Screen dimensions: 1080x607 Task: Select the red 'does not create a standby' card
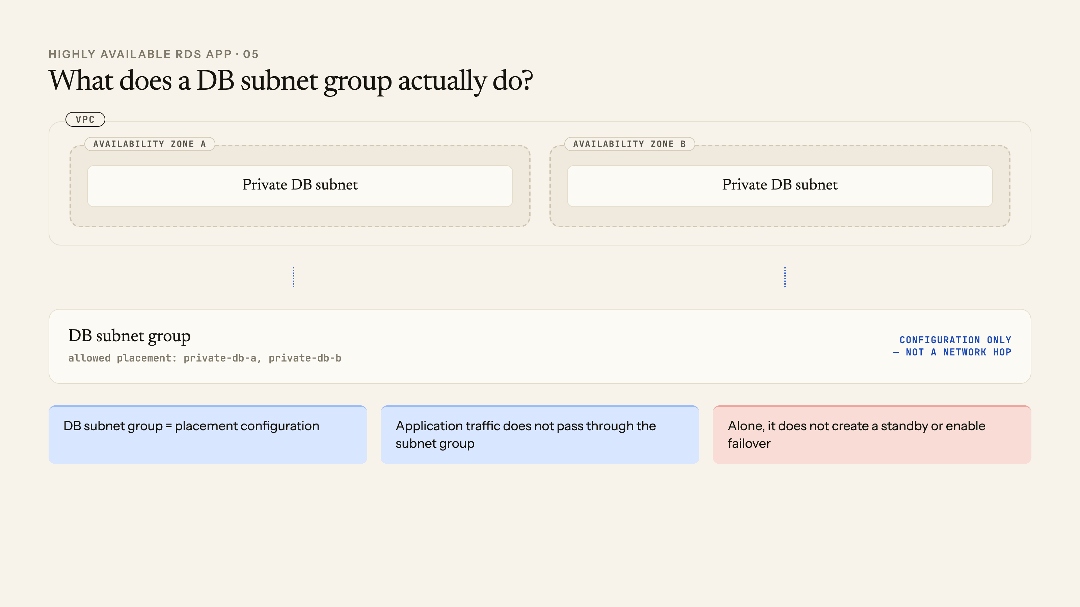[x=872, y=434]
